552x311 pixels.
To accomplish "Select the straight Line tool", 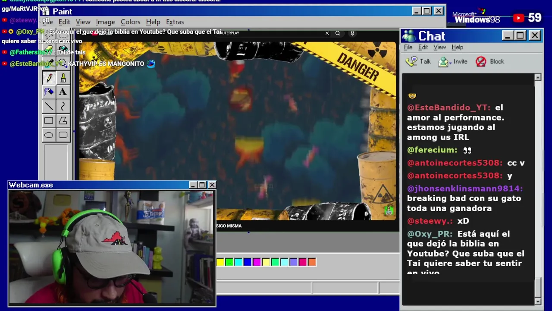I will pos(49,106).
